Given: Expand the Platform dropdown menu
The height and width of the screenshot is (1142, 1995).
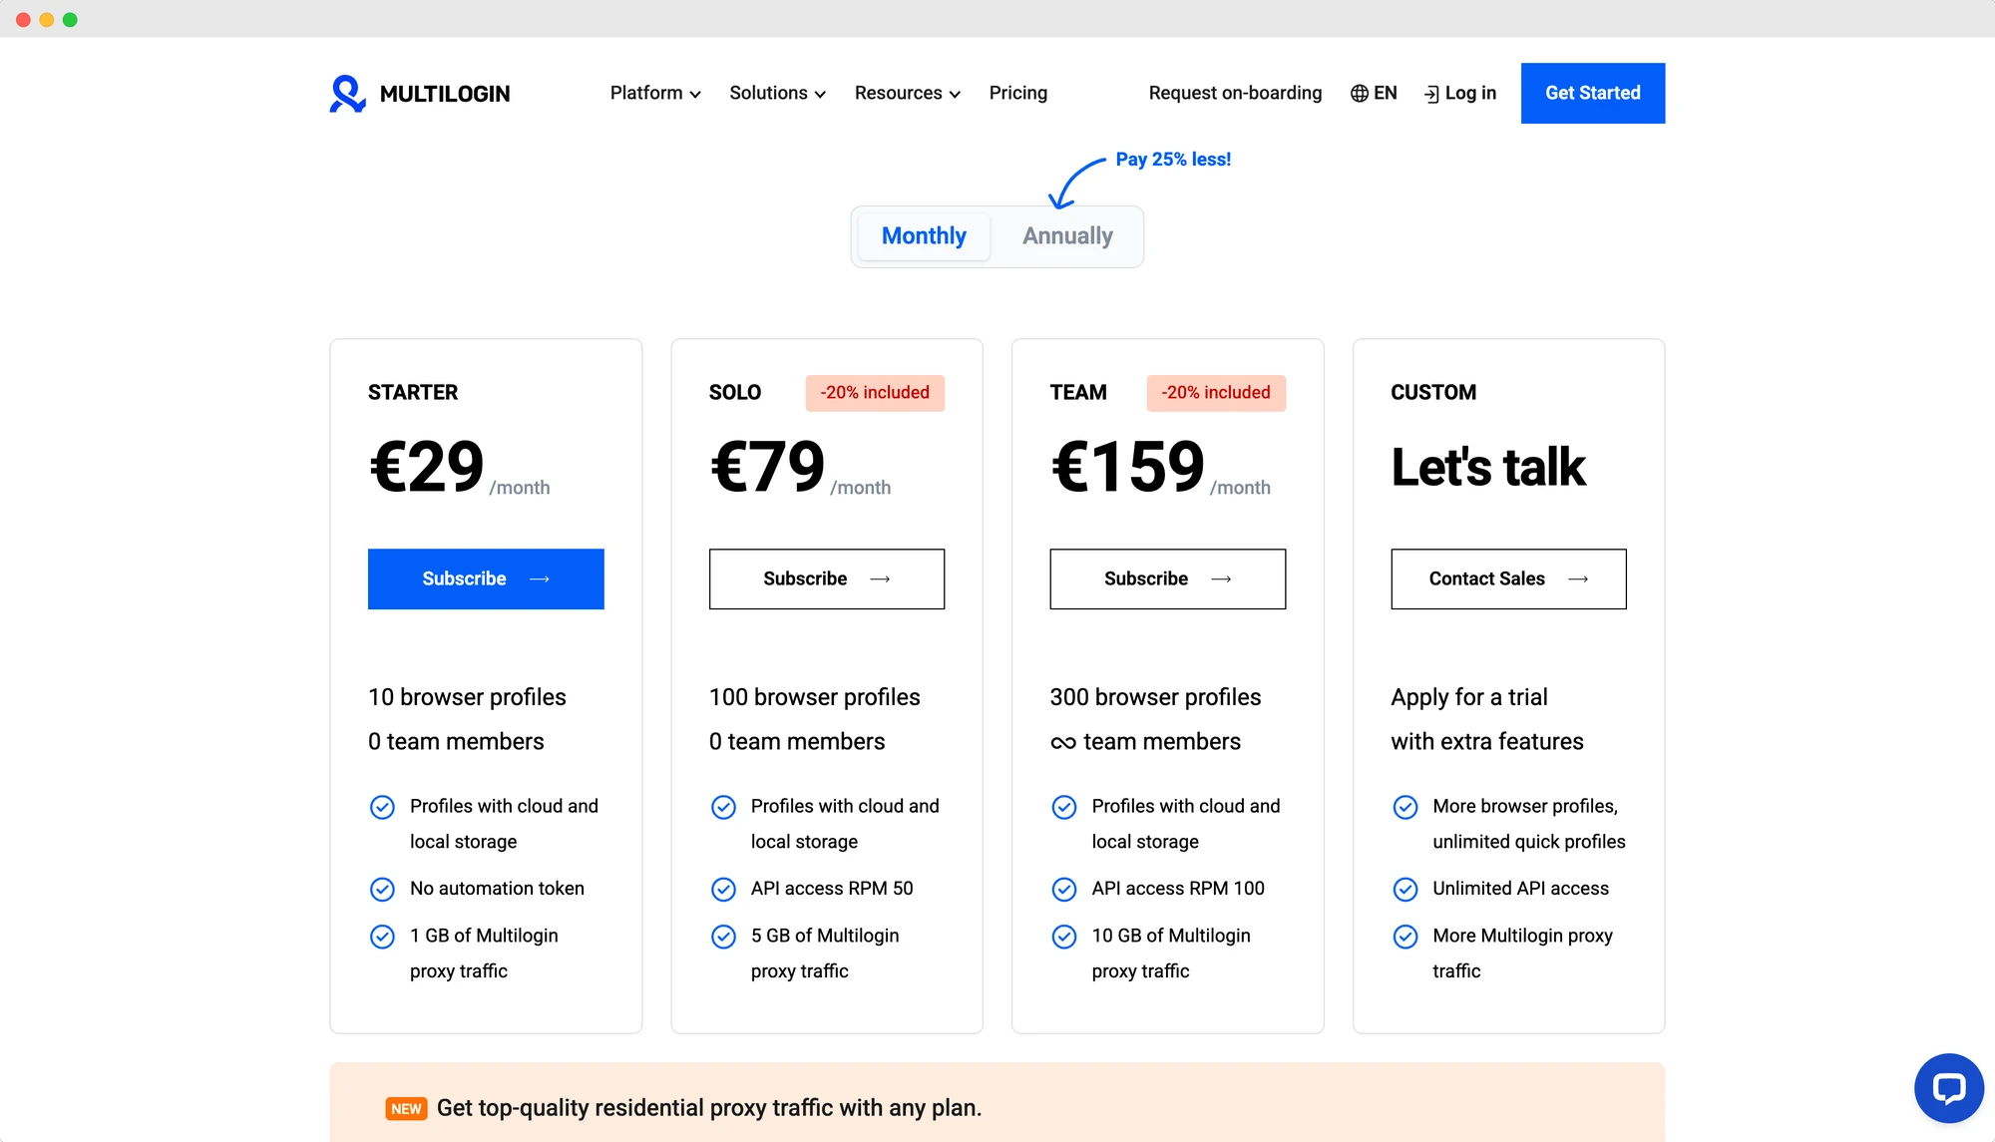Looking at the screenshot, I should click(x=655, y=93).
